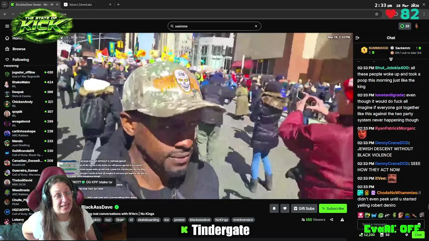This screenshot has width=429, height=241.
Task: Click username Bhut_Jolokia400 in chat
Action: pos(392,68)
